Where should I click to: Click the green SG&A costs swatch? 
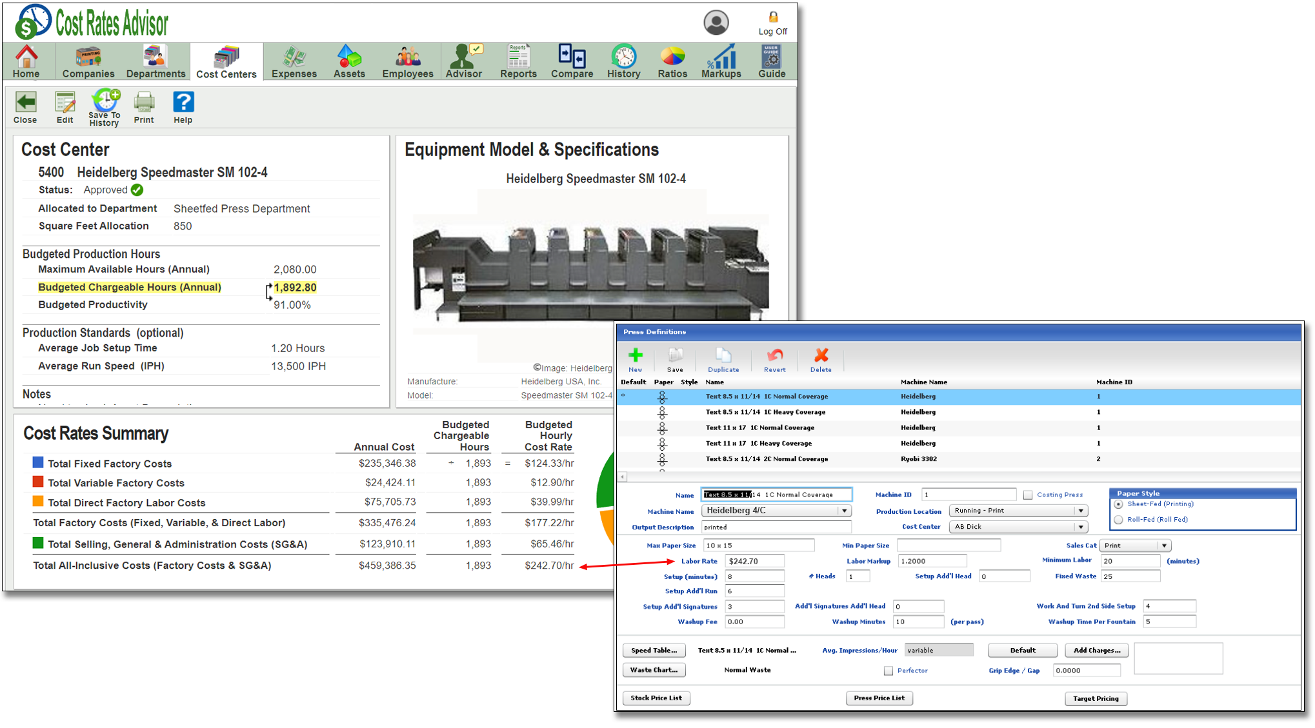[38, 543]
